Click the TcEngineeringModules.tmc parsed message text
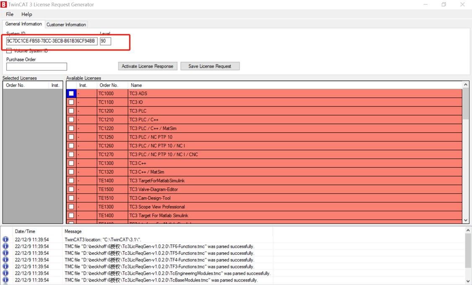Viewport: 472px width, 285px height. 167,273
